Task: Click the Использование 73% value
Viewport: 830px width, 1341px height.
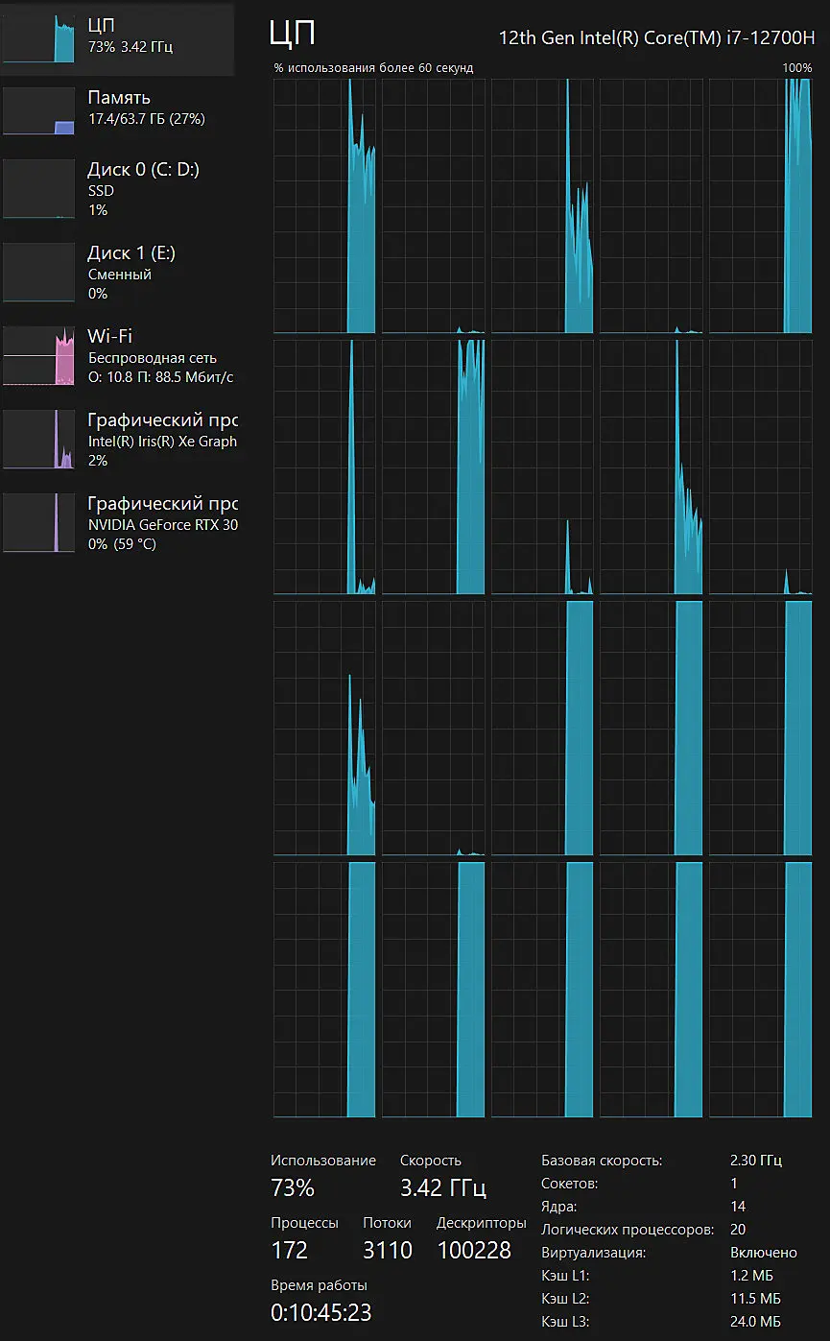Action: point(293,1187)
